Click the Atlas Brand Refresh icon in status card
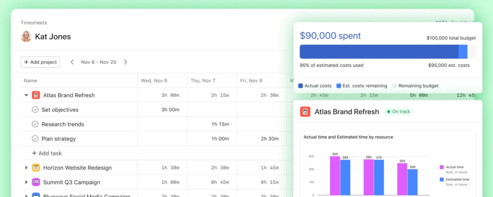Viewport: 493px width, 197px height. [x=305, y=112]
